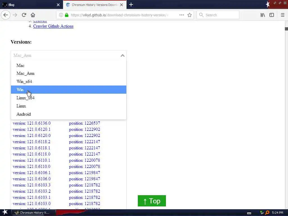Open version 121.0.6118.1 entry
This screenshot has width=288, height=216.
(x=31, y=148)
